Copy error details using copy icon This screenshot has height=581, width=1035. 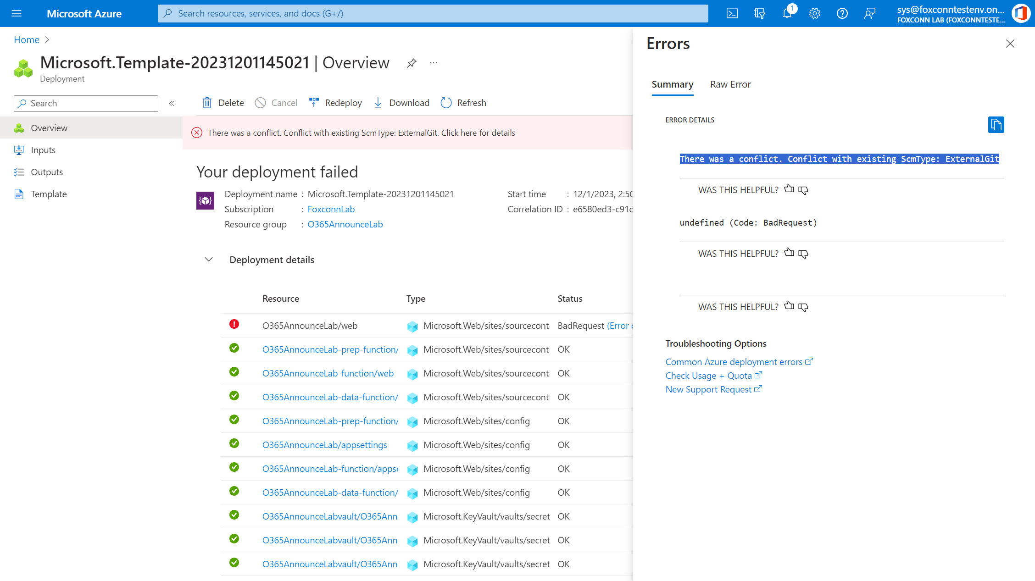pos(996,125)
